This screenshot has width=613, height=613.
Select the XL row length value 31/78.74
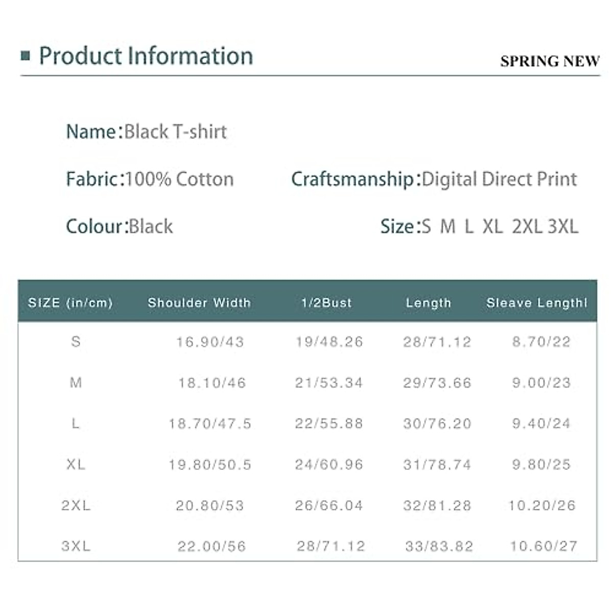[437, 464]
